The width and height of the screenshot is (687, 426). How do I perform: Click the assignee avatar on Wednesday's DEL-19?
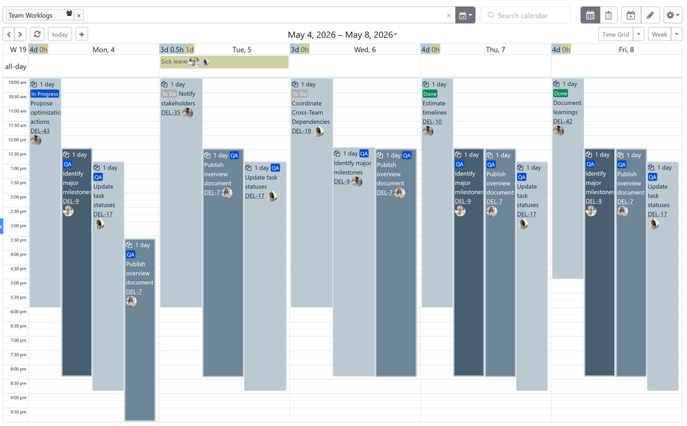click(x=318, y=131)
